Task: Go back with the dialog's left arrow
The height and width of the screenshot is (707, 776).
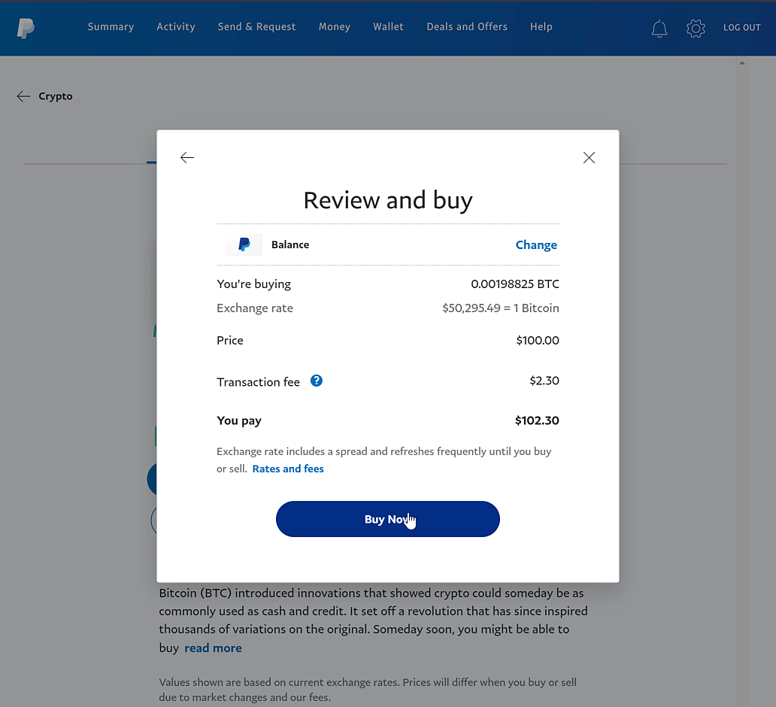Action: coord(187,157)
